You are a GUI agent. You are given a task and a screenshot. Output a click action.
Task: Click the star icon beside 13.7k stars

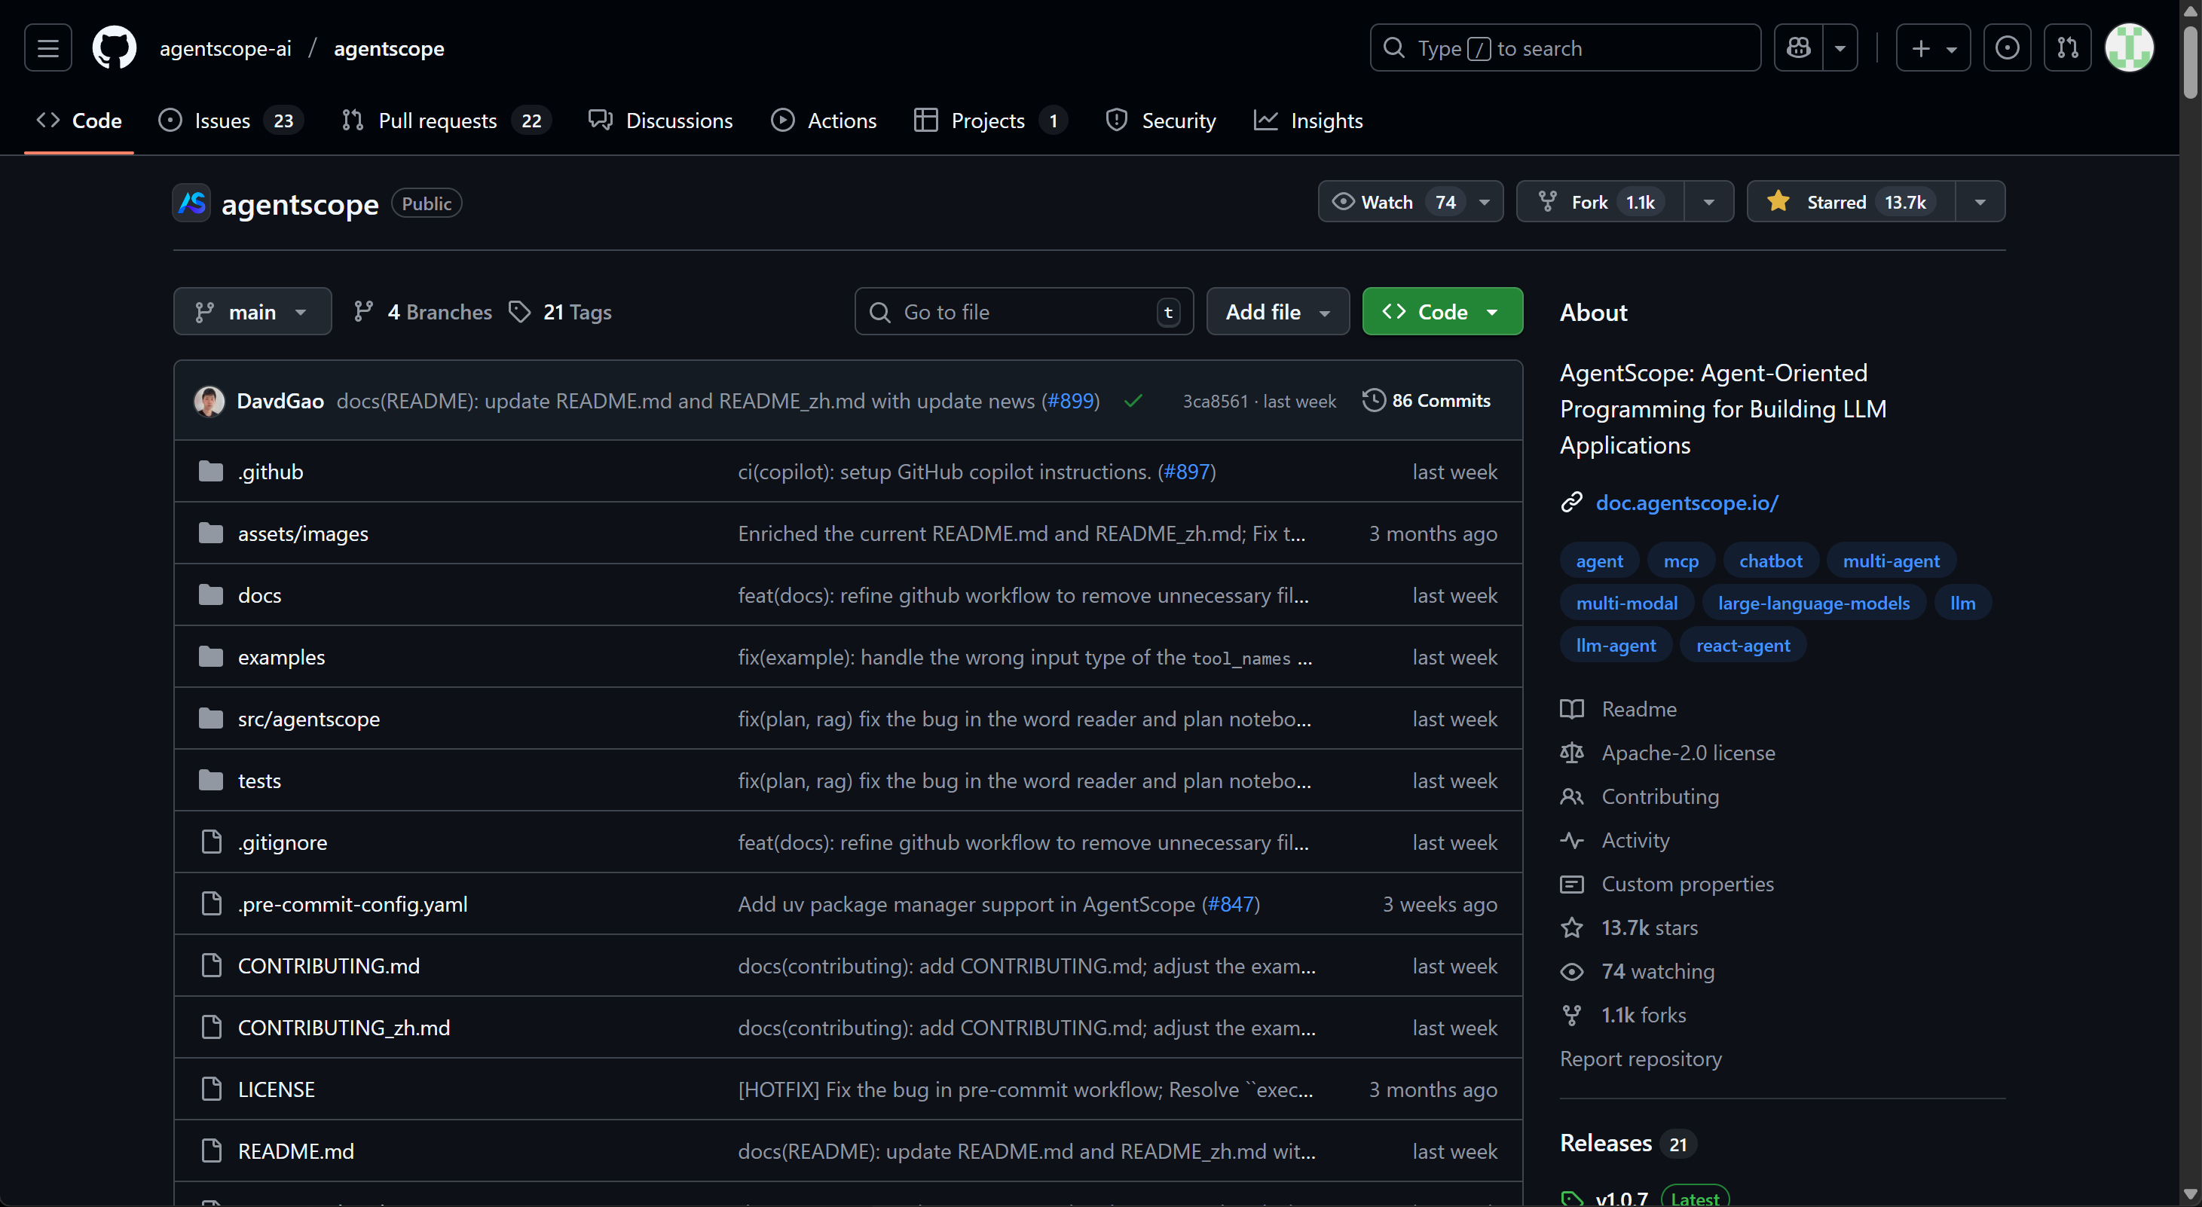[1571, 927]
